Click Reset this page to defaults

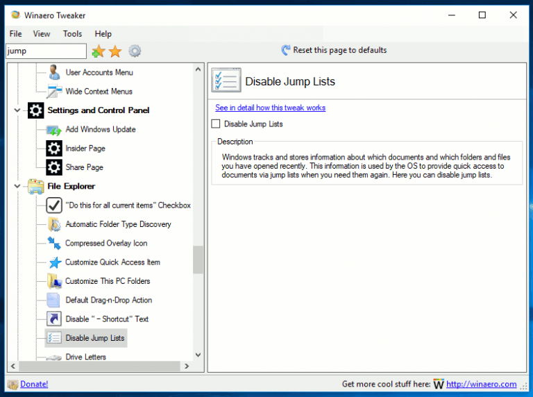340,50
